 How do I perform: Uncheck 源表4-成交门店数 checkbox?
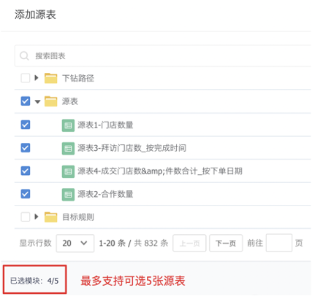click(26, 171)
